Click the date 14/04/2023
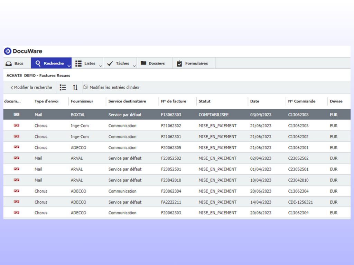354x265 pixels. (x=261, y=202)
